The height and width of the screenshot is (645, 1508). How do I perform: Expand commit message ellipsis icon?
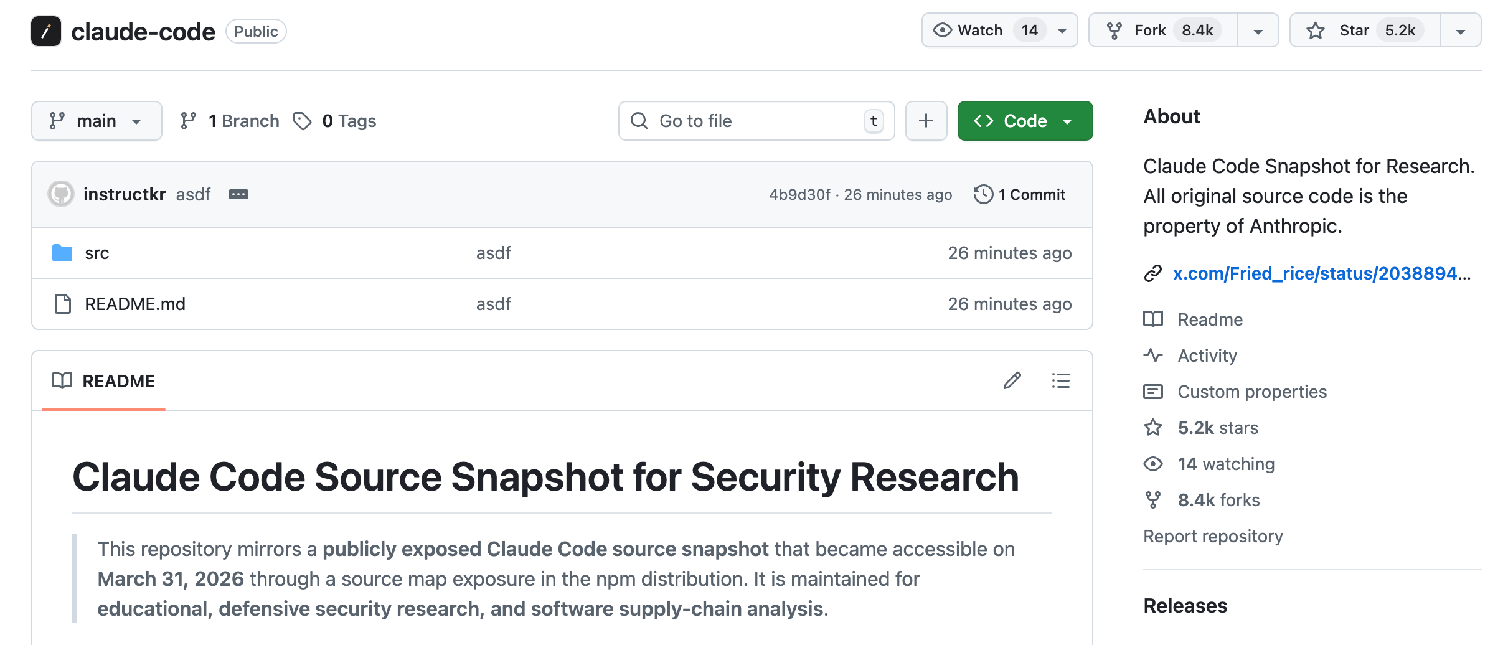point(238,195)
